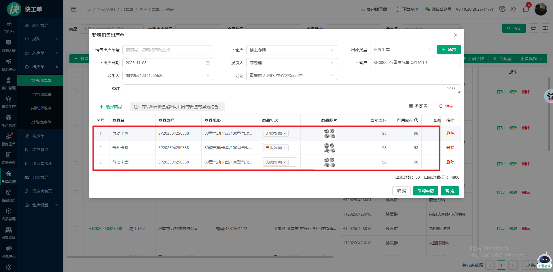Open 数据大屏 in the left rail
Screen dimensions: 553x272
9,46
